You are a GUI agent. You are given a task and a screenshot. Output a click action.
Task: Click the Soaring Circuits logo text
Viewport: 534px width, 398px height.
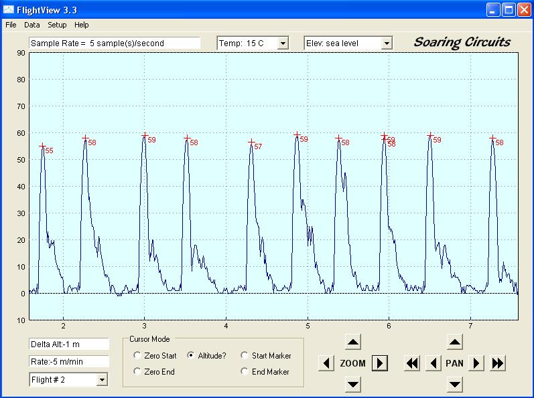[x=462, y=43]
